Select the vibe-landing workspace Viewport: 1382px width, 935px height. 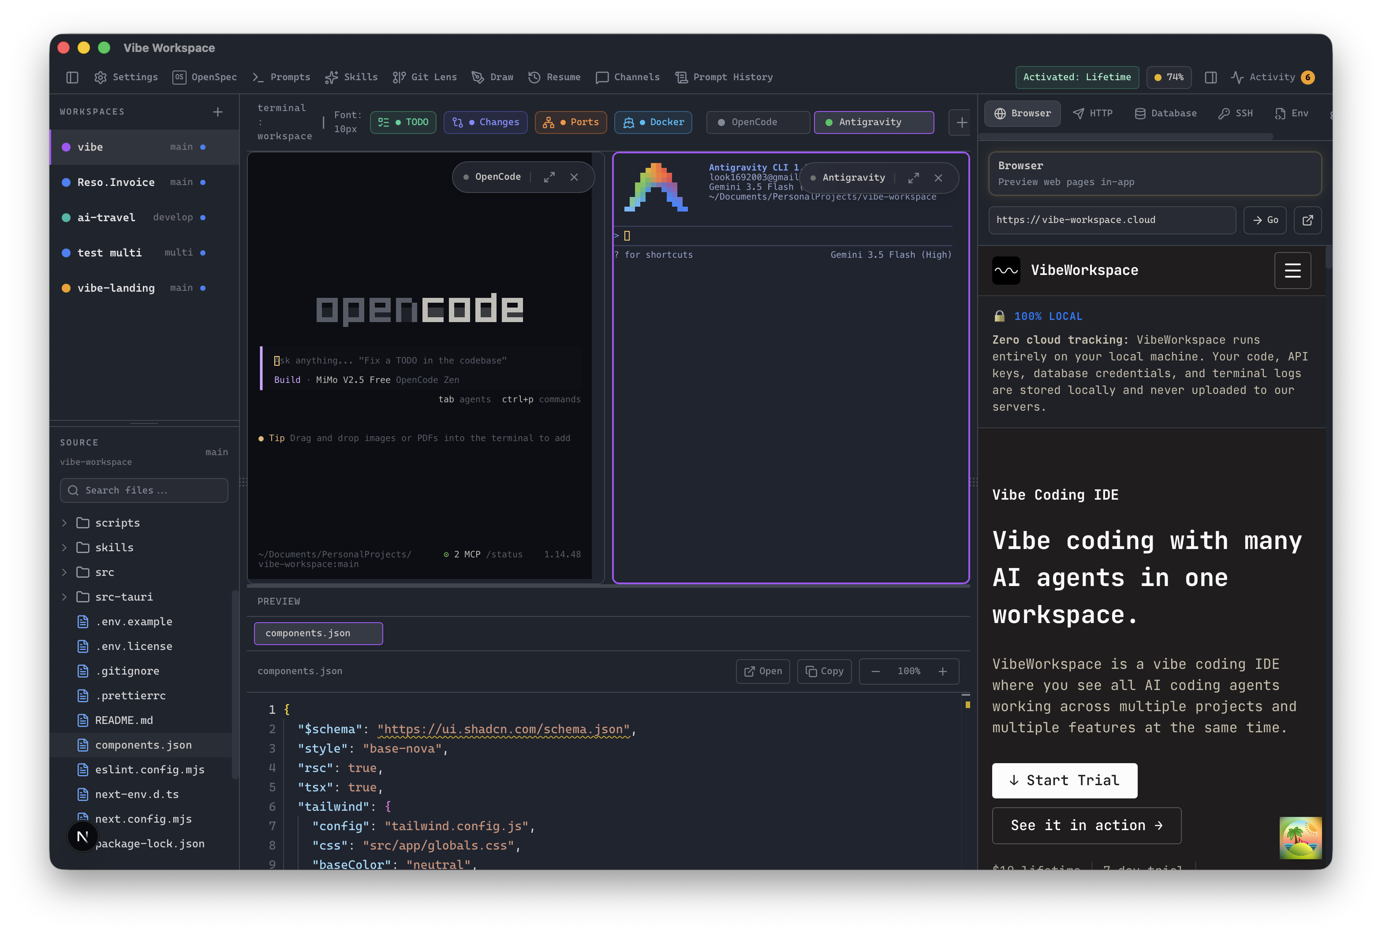click(x=145, y=288)
